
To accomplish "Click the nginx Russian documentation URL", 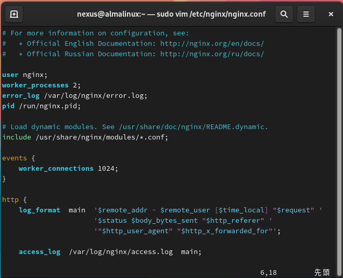I will click(212, 54).
